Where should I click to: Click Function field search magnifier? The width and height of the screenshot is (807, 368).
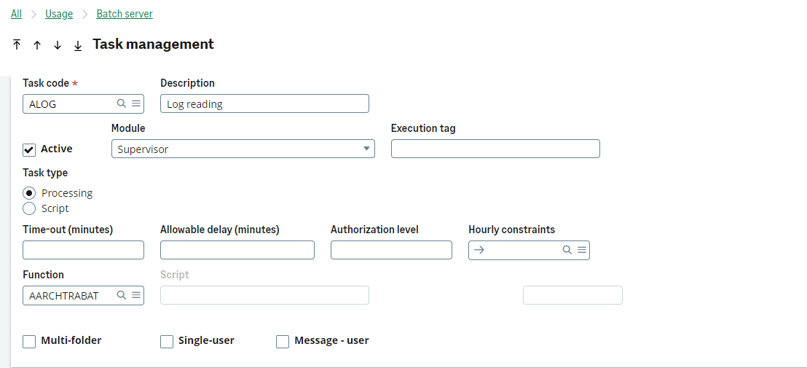pos(122,295)
